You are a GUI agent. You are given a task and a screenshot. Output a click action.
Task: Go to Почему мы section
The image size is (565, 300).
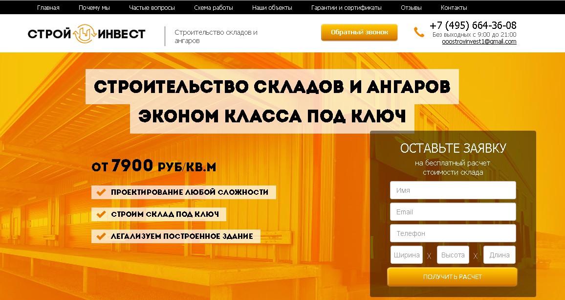point(94,7)
